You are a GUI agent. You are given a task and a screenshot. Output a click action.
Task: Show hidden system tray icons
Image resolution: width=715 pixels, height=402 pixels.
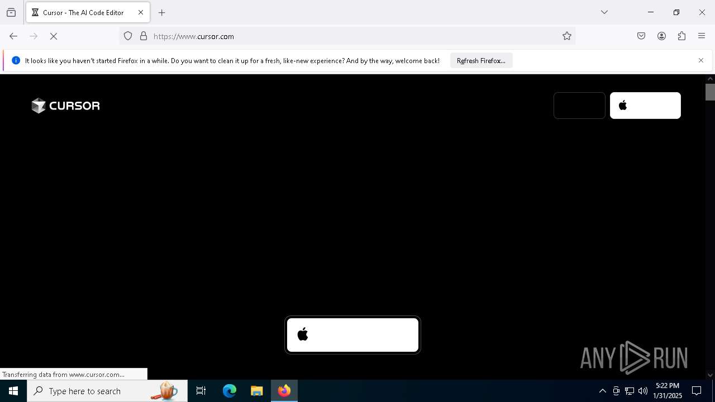[x=602, y=391]
